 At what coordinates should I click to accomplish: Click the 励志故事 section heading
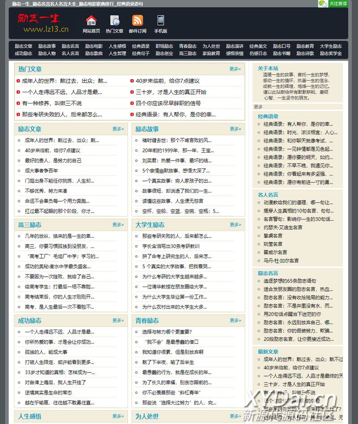pyautogui.click(x=147, y=129)
